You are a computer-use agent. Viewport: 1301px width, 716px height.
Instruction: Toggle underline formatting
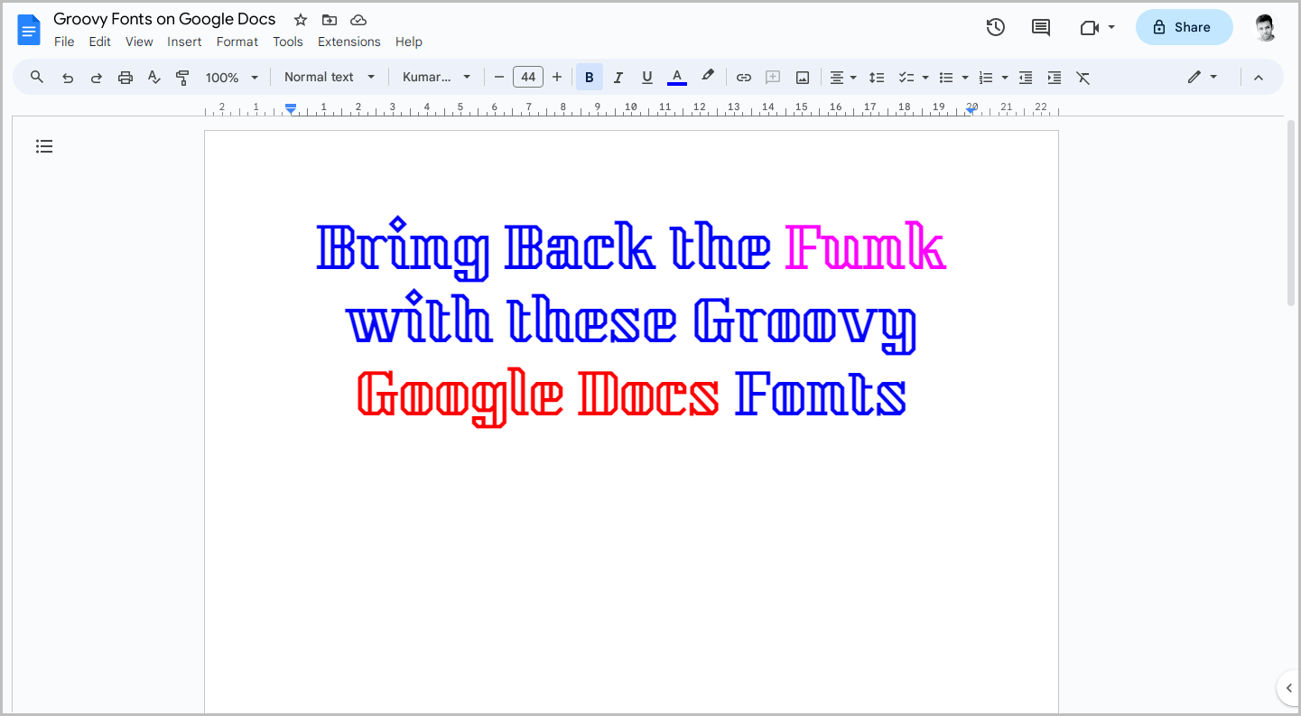(646, 77)
